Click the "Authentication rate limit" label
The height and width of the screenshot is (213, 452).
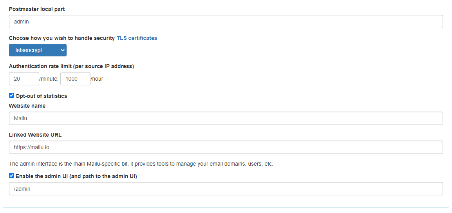(x=71, y=66)
